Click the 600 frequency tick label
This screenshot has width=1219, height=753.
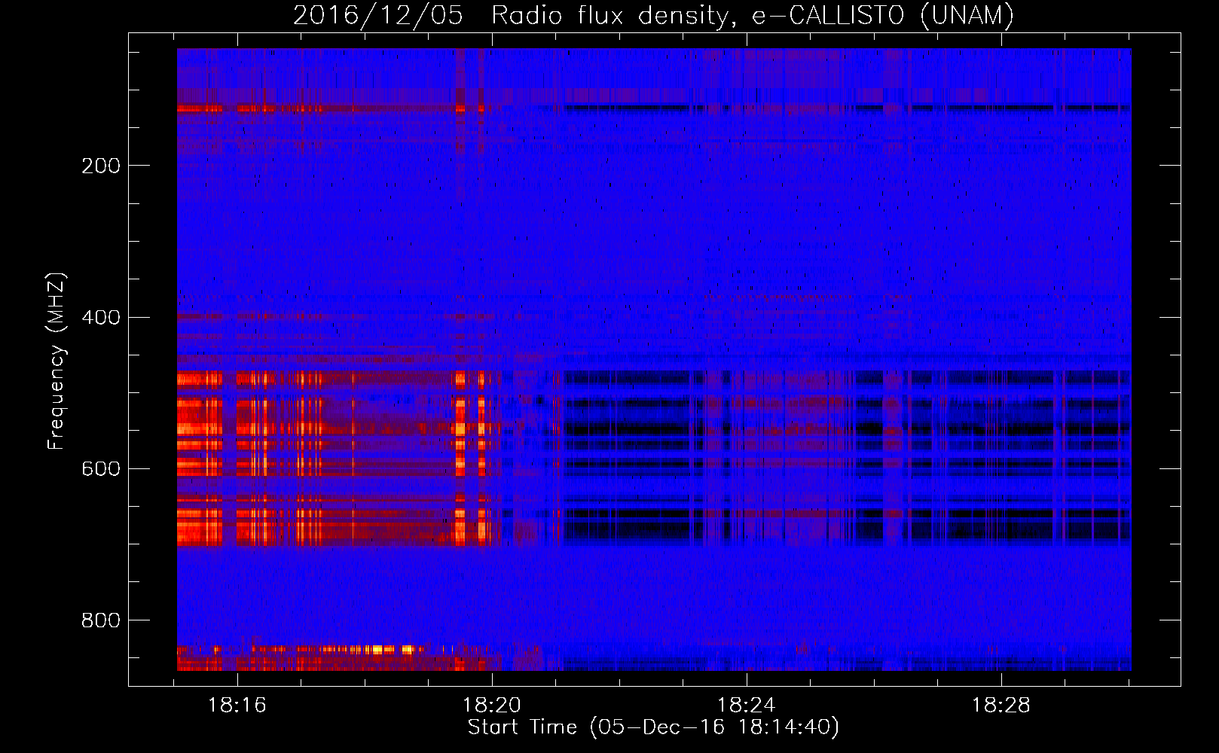pyautogui.click(x=101, y=468)
